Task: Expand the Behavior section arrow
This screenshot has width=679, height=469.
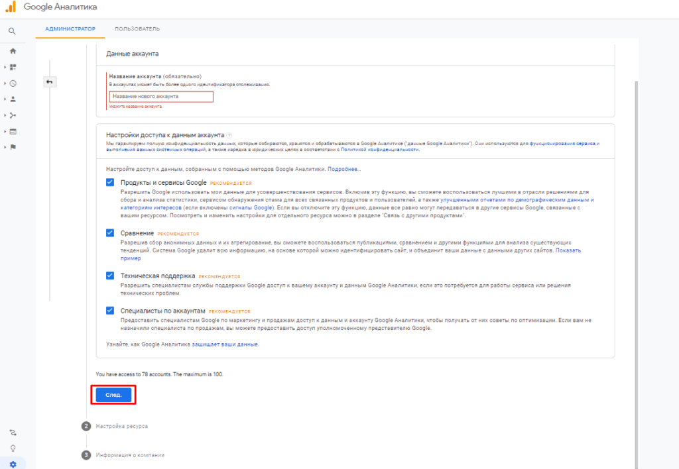Action: click(5, 131)
